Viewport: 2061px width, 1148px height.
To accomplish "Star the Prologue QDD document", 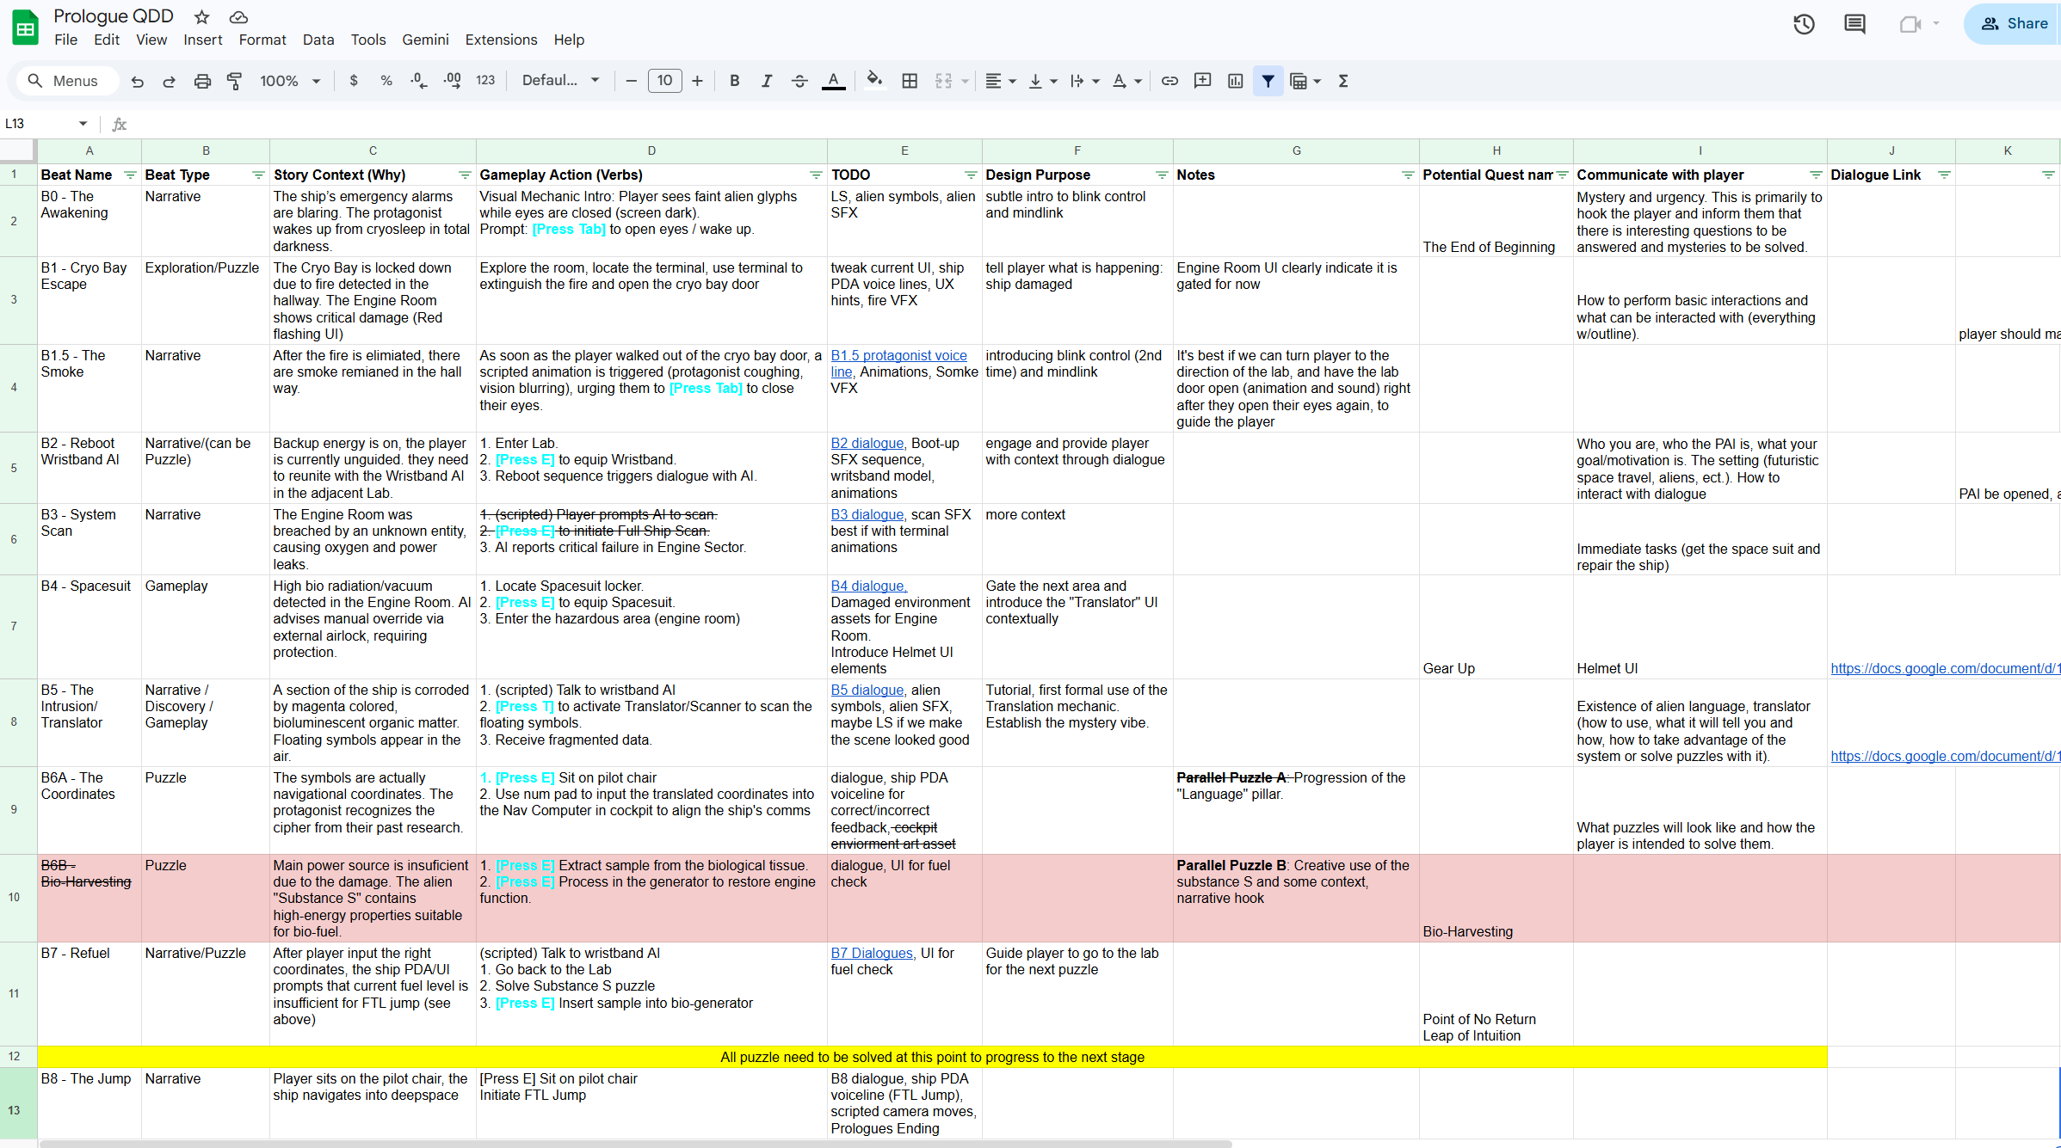I will pyautogui.click(x=201, y=16).
